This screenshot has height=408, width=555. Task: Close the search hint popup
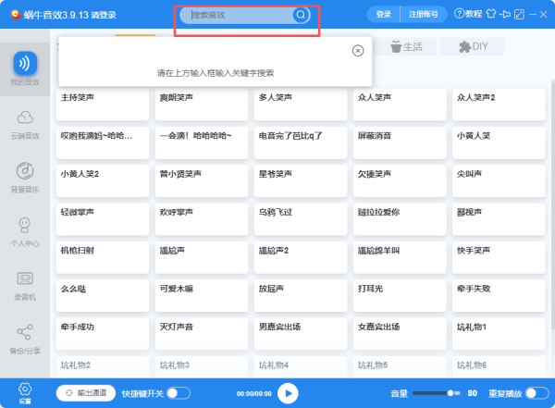tap(358, 51)
